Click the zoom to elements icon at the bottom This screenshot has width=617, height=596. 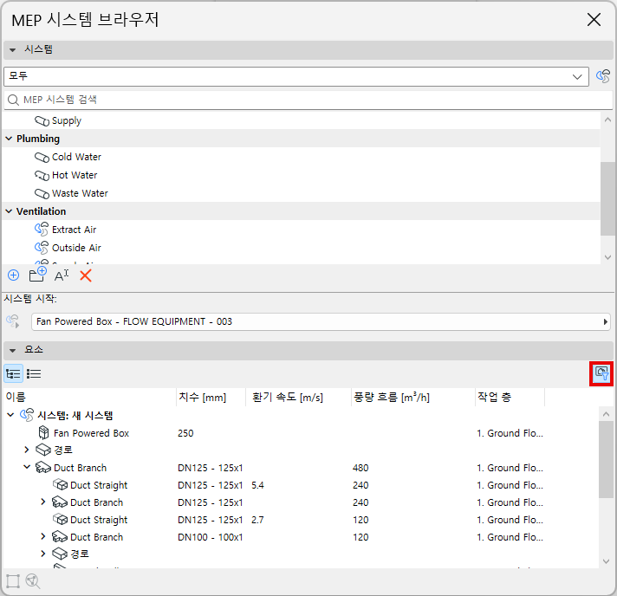point(33,581)
